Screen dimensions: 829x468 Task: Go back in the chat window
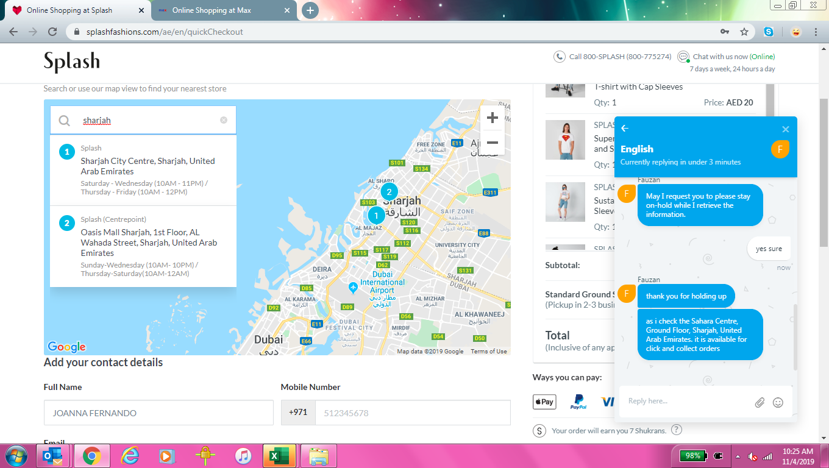pos(625,129)
